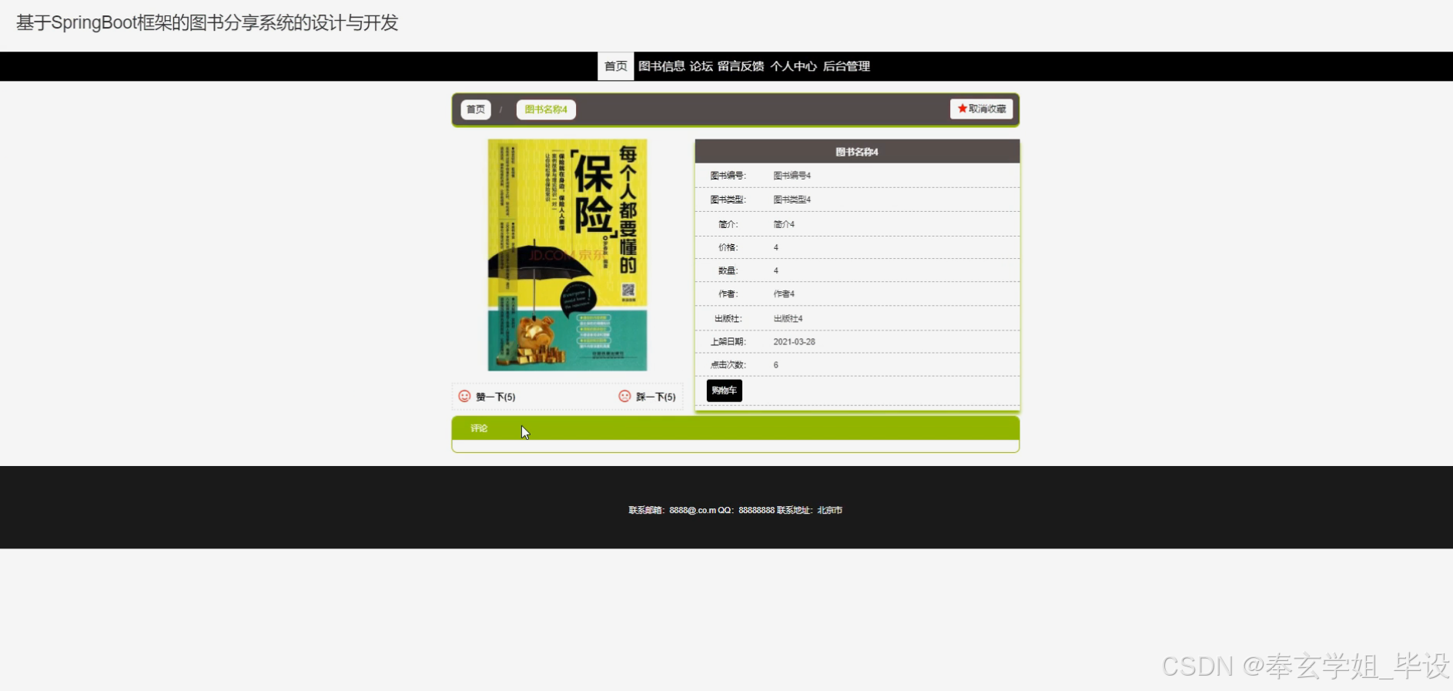Open 个人中心 from navigation bar
This screenshot has width=1453, height=691.
(x=793, y=66)
